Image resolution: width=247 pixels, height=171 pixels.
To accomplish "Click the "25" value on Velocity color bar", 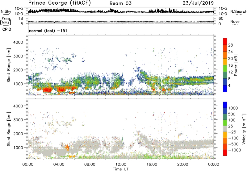I will (x=230, y=126).
